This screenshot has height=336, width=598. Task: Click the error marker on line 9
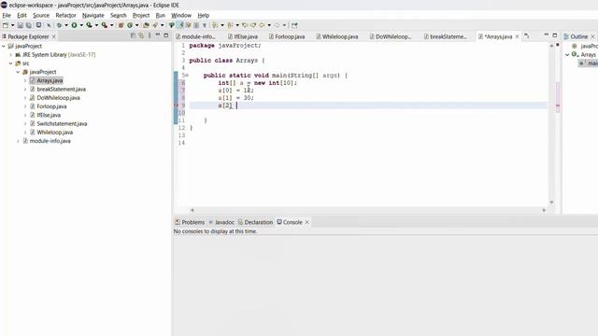(177, 105)
